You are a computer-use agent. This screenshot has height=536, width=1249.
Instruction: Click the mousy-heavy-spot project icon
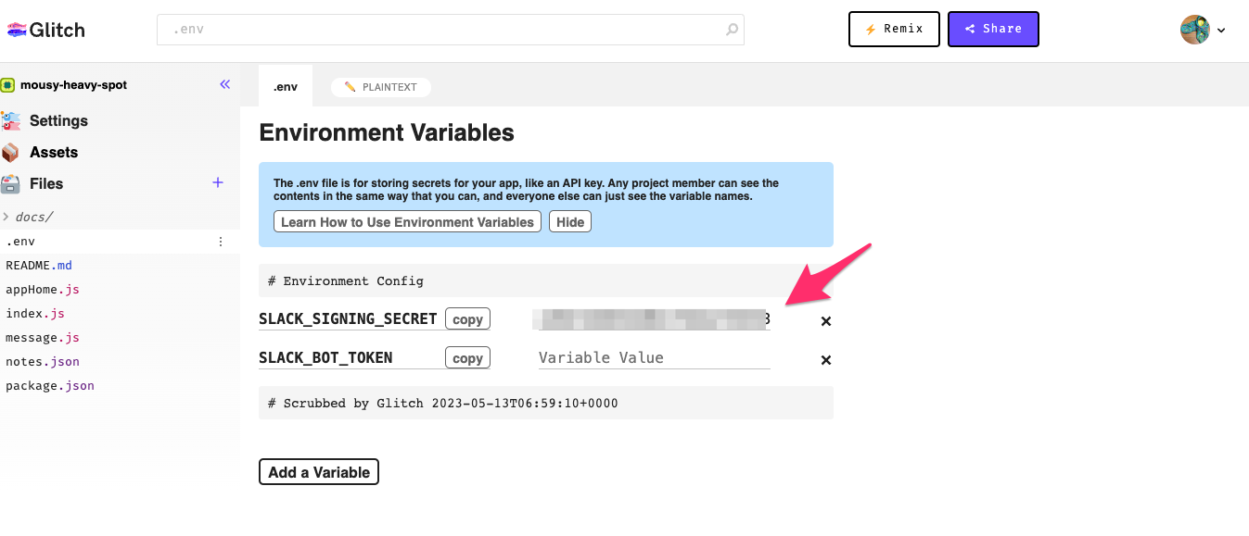(x=8, y=85)
